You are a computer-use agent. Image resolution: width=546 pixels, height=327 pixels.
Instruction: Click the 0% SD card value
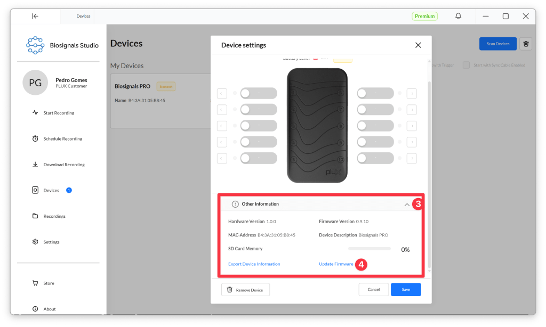pos(405,249)
